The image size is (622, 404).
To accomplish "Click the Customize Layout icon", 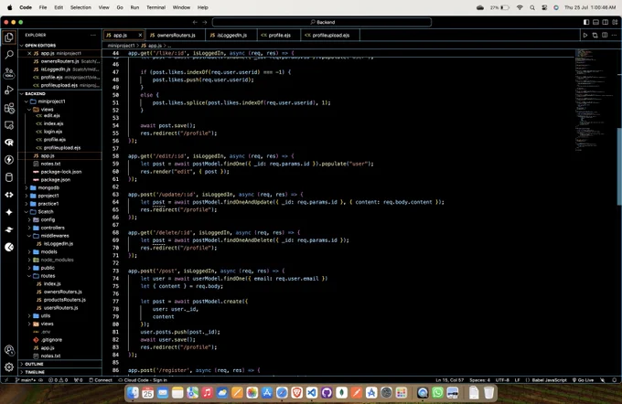I will coord(615,22).
